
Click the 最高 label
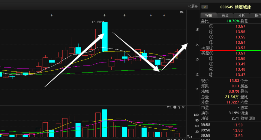pos(244,86)
